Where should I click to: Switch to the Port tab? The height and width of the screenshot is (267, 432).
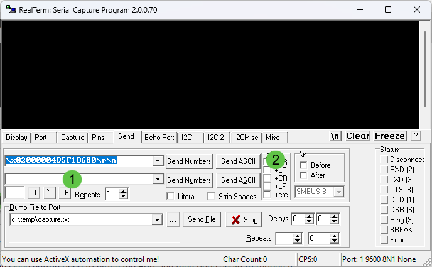click(41, 138)
